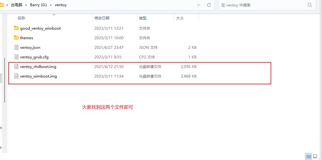Click the themes folder icon
The width and height of the screenshot is (322, 160).
coord(16,38)
